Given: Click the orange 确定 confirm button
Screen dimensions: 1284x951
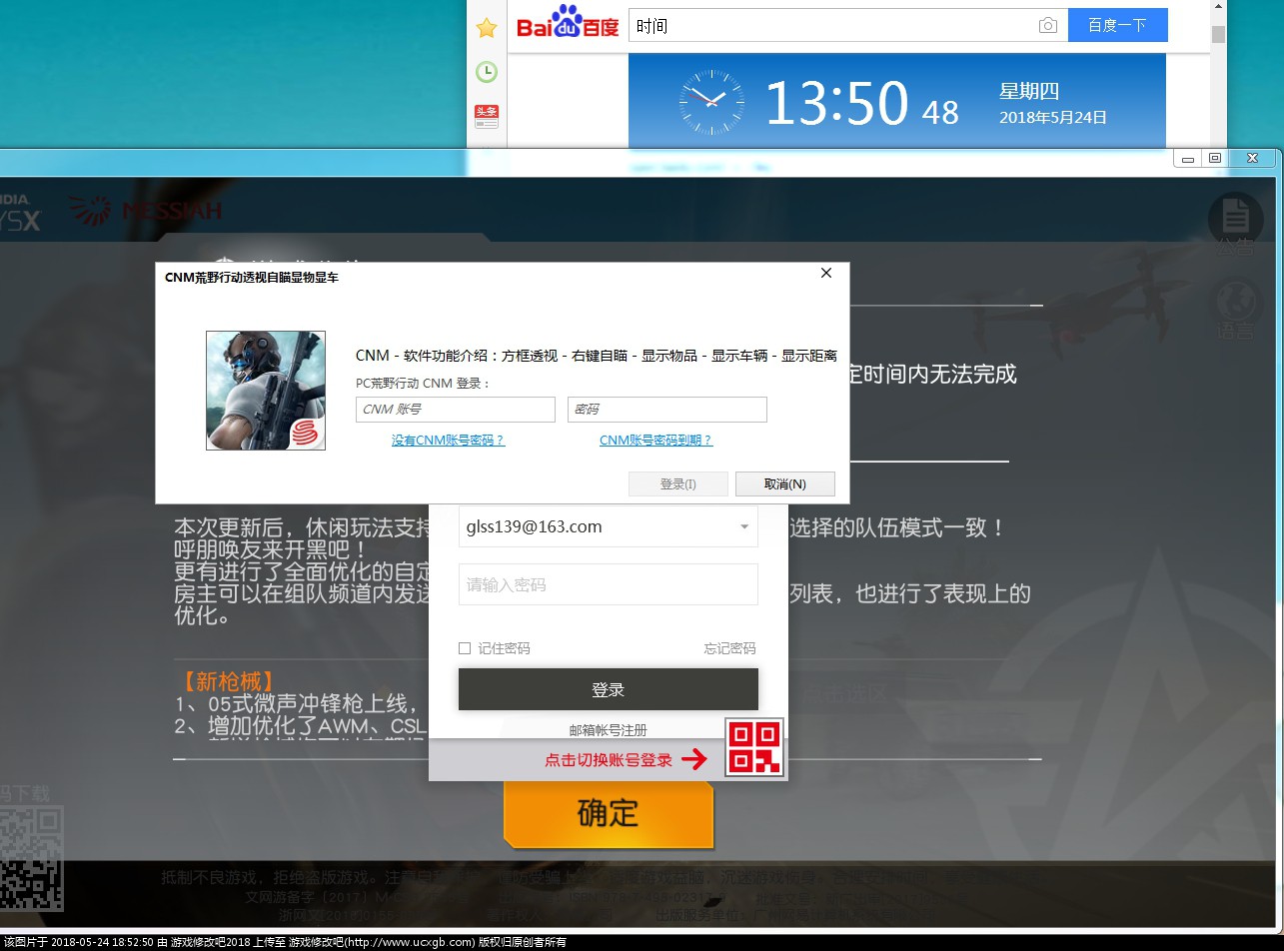Looking at the screenshot, I should [x=609, y=813].
